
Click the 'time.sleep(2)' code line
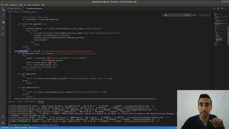coord(40,40)
